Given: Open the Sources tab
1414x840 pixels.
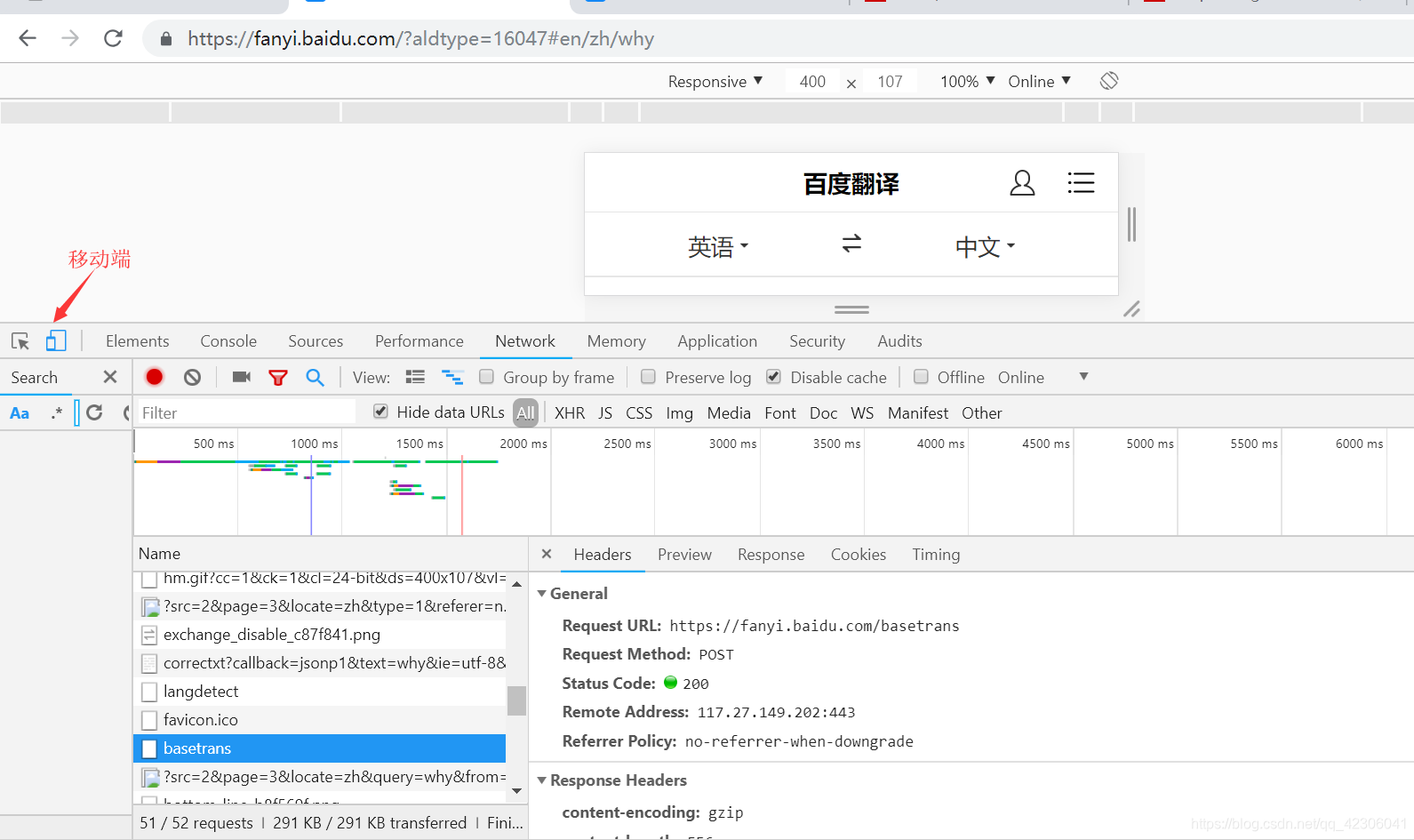Looking at the screenshot, I should point(316,341).
